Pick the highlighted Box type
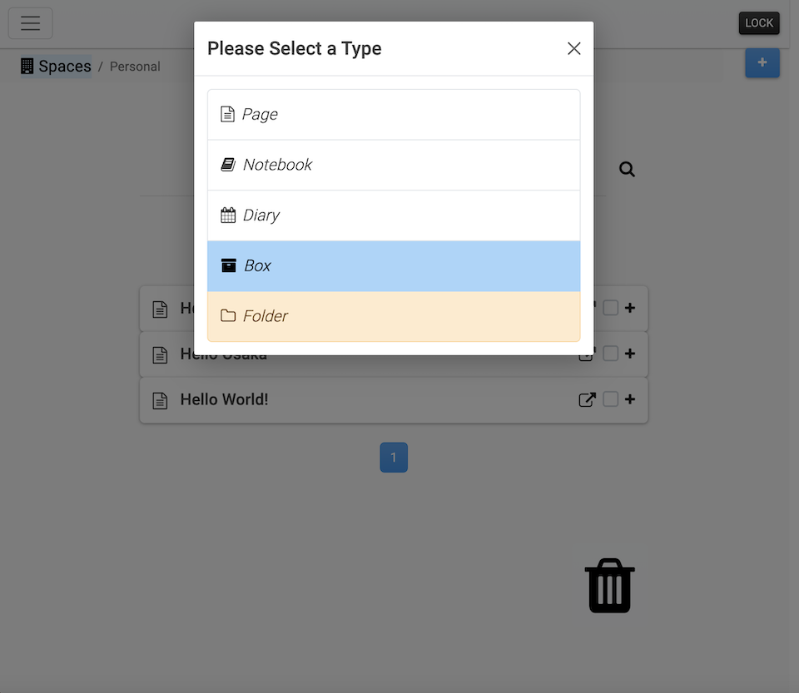 pyautogui.click(x=393, y=265)
